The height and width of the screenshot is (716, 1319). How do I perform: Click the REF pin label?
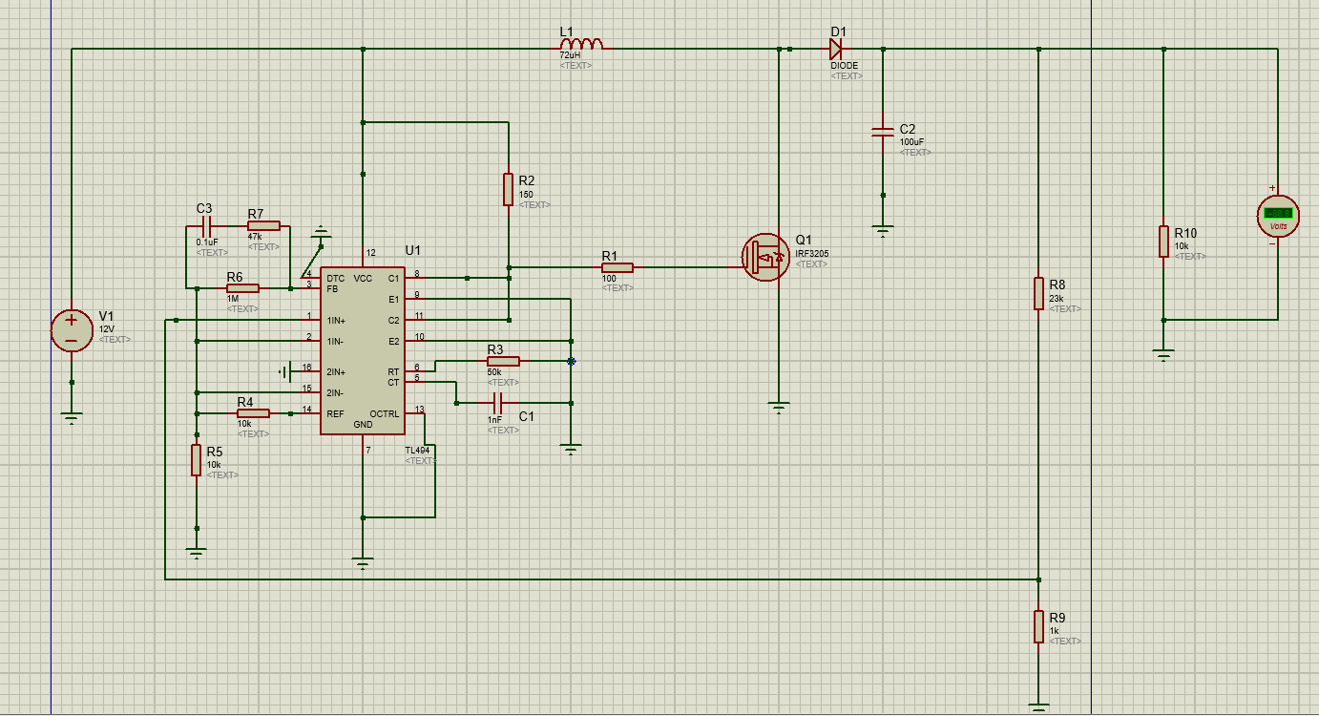point(335,413)
